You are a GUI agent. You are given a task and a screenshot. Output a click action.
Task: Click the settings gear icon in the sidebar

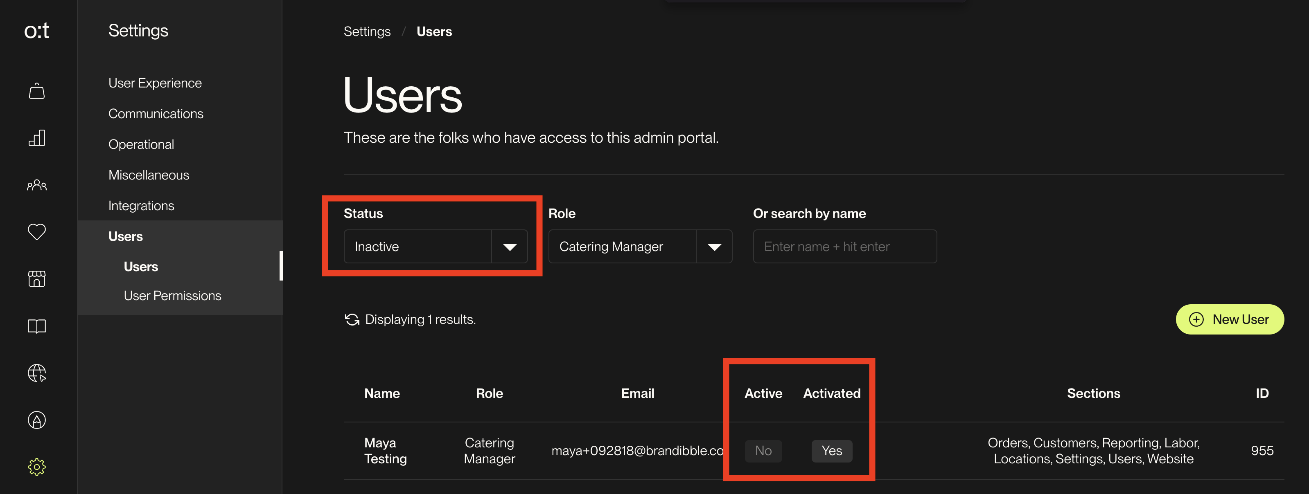(x=36, y=467)
